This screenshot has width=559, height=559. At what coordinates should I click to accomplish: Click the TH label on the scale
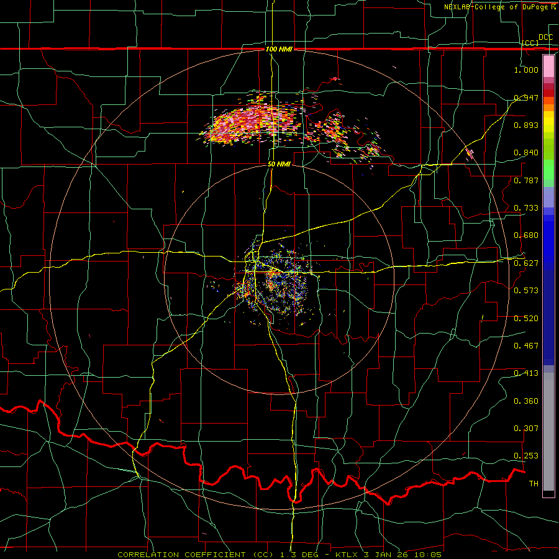click(534, 484)
